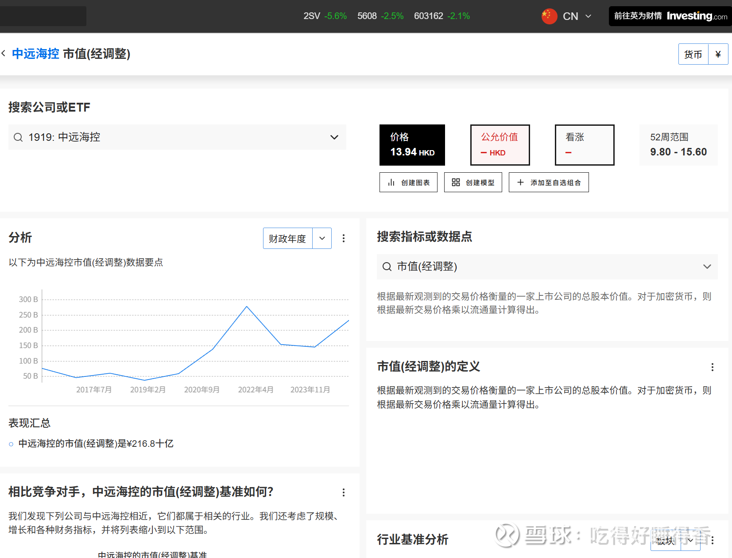
Task: Click the back arrow beside 中远海控
Action: tap(4, 54)
